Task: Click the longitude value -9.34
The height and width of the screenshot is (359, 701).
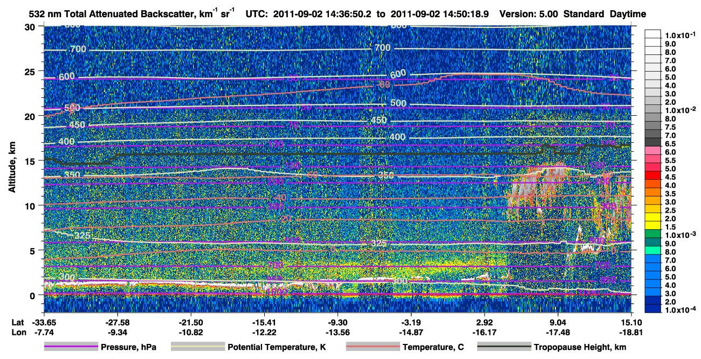Action: click(117, 332)
